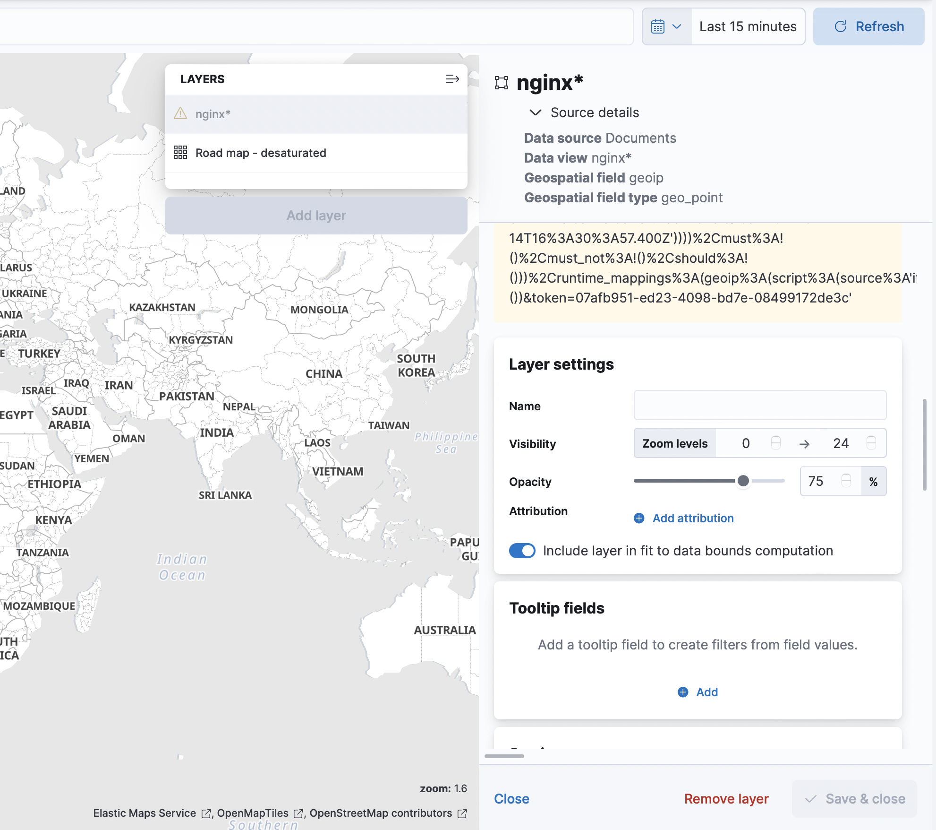Open the chevron dropdown next to the calendar icon
This screenshot has height=830, width=936.
pyautogui.click(x=678, y=26)
